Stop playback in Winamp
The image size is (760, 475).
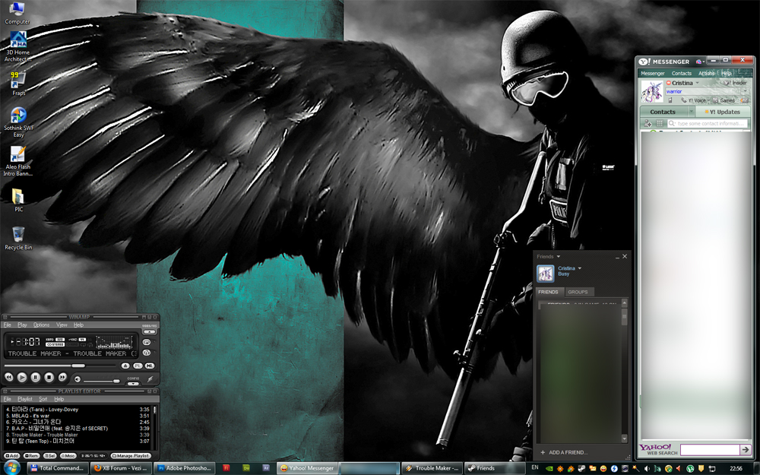[x=49, y=377]
